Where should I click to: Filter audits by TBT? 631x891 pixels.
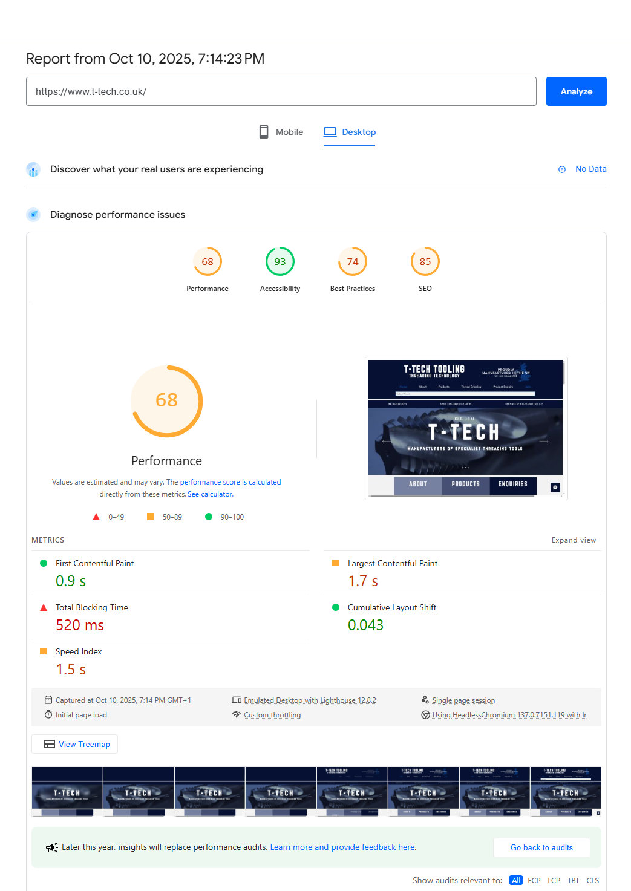click(x=573, y=880)
